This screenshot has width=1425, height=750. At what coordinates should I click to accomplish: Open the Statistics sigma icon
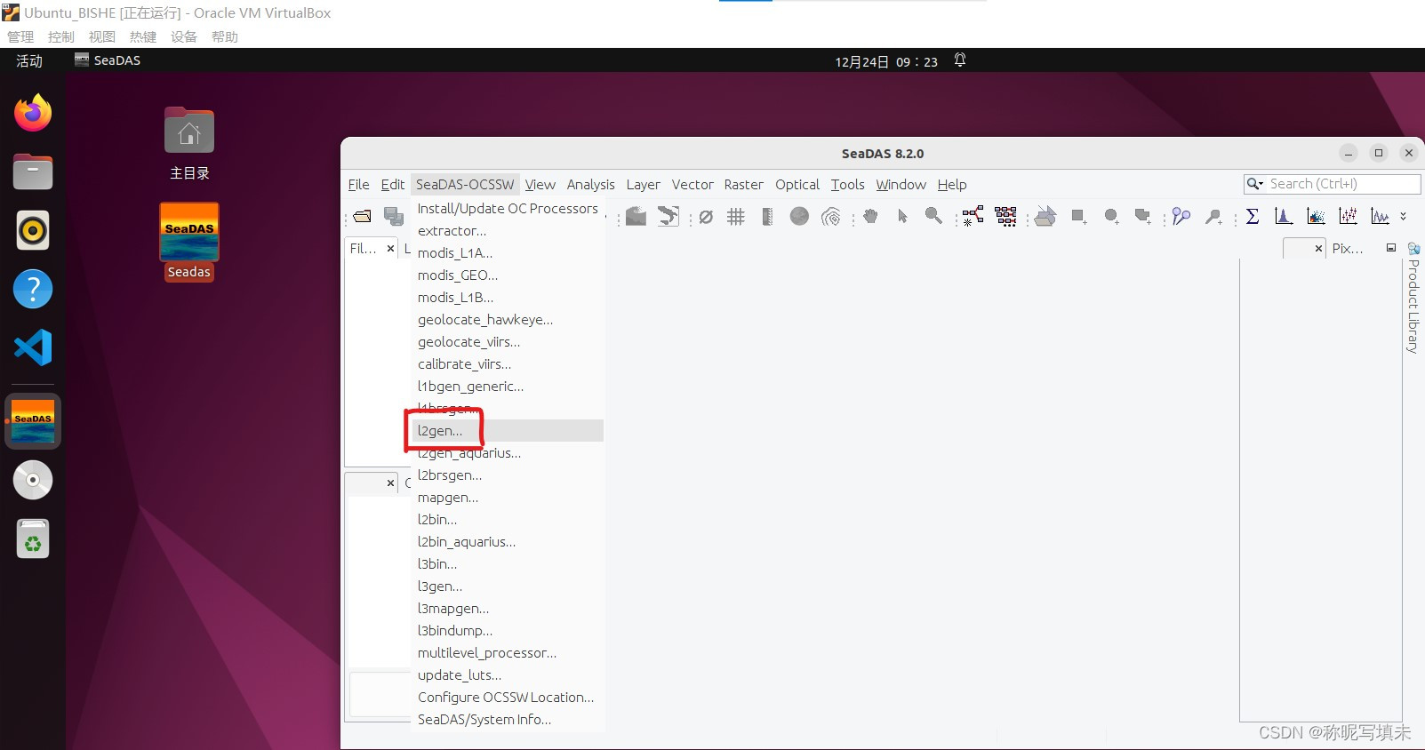(1253, 216)
